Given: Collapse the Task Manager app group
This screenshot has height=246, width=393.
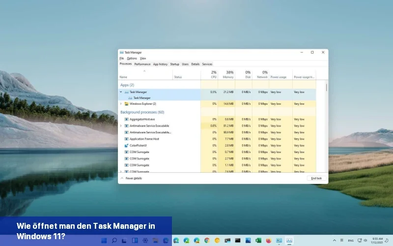Looking at the screenshot, I should (x=121, y=92).
